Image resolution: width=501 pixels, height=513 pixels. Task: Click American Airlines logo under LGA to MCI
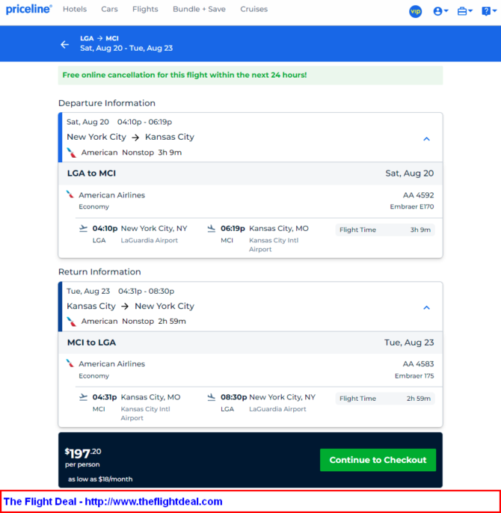click(70, 194)
